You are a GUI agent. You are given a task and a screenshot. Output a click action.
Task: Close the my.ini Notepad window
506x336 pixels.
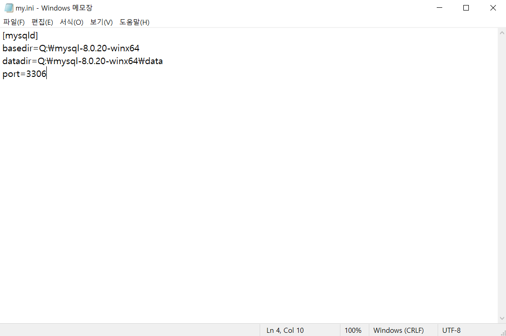coord(493,8)
